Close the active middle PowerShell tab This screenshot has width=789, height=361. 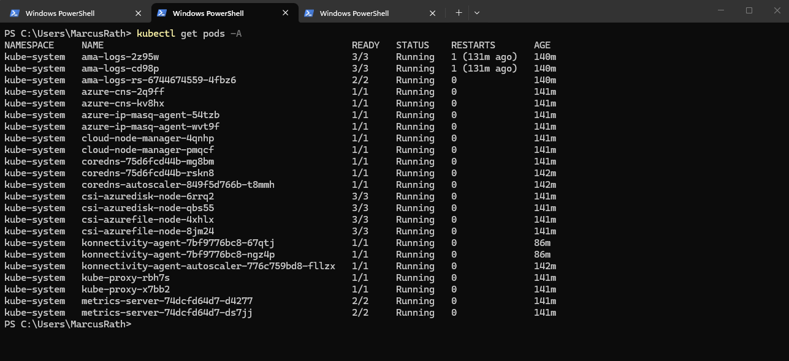point(285,13)
